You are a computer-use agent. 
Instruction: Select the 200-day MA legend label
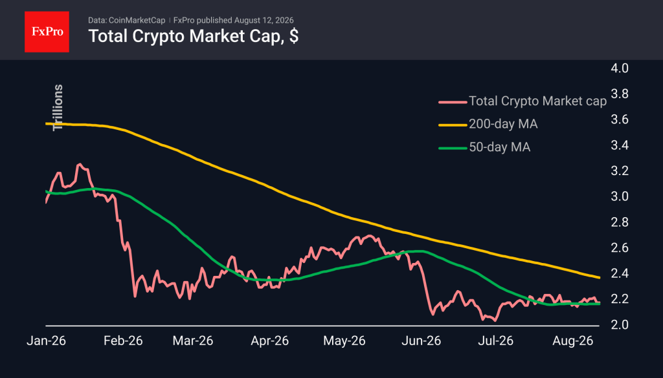click(503, 124)
